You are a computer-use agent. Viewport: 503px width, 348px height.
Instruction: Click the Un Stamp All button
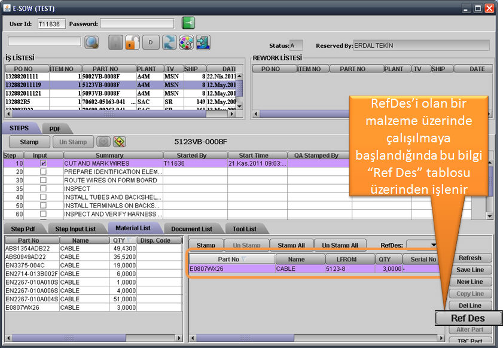point(340,245)
